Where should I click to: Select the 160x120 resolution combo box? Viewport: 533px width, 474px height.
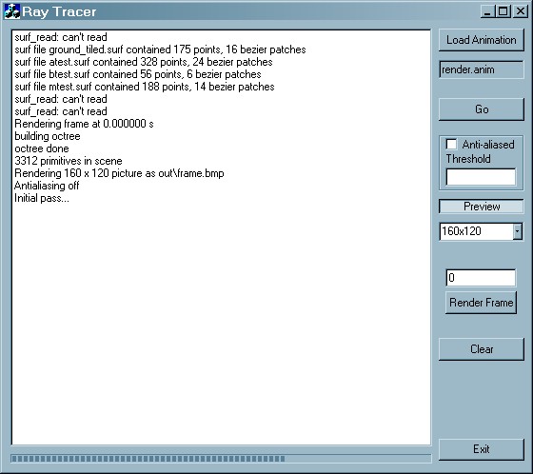pos(481,231)
